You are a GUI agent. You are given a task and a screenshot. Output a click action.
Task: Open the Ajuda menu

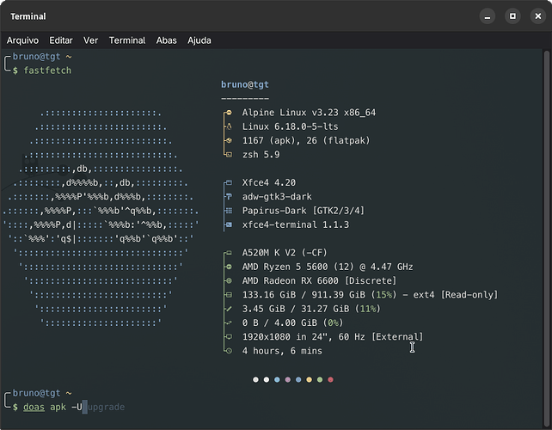click(199, 40)
